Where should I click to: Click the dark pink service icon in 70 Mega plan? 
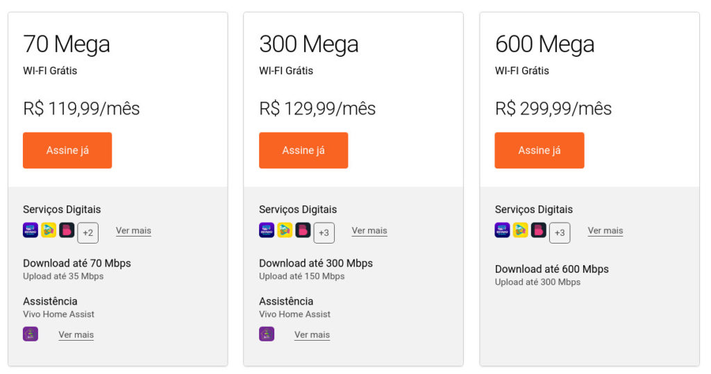(67, 230)
